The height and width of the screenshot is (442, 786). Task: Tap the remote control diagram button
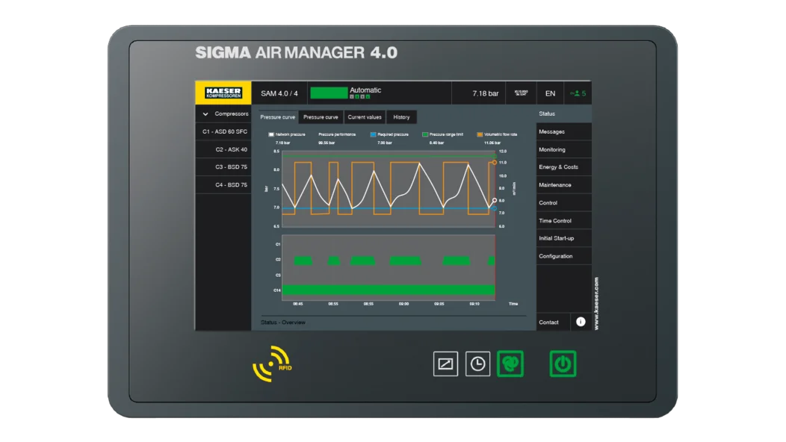coord(445,364)
